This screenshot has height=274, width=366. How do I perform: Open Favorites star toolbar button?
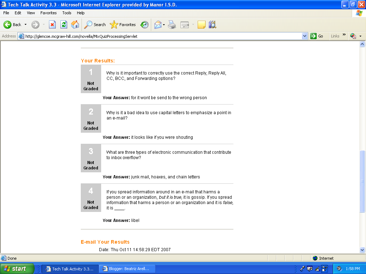click(x=123, y=25)
